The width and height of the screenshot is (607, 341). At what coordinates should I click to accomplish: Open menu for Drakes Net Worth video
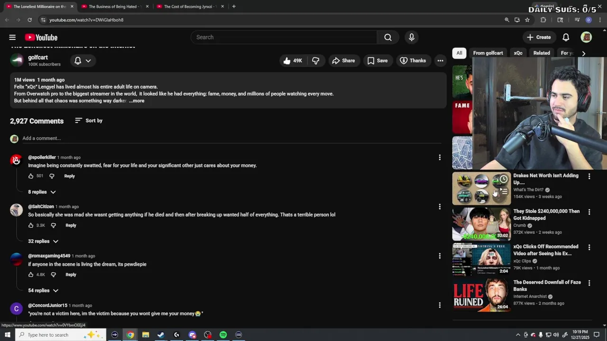point(589,176)
